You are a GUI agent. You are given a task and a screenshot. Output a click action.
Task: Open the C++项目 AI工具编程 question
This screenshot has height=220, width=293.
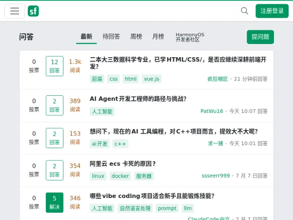[173, 132]
